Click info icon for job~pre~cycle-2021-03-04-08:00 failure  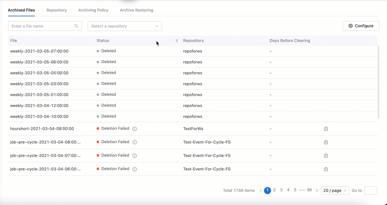pos(135,142)
